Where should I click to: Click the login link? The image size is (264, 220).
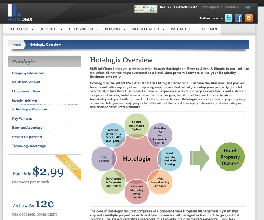248,7
